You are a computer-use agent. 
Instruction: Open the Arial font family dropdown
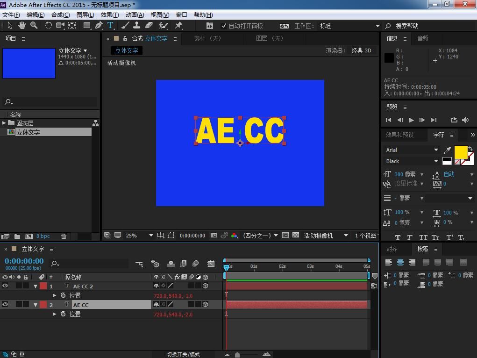(411, 150)
